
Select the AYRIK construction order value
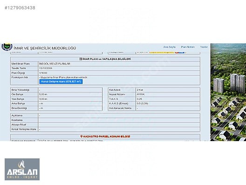click(x=141, y=94)
